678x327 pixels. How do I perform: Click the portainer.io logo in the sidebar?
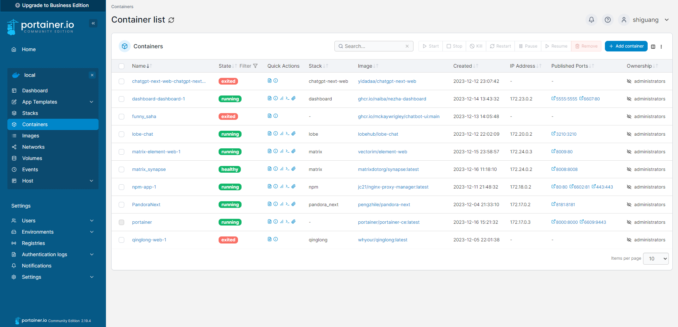pyautogui.click(x=41, y=27)
